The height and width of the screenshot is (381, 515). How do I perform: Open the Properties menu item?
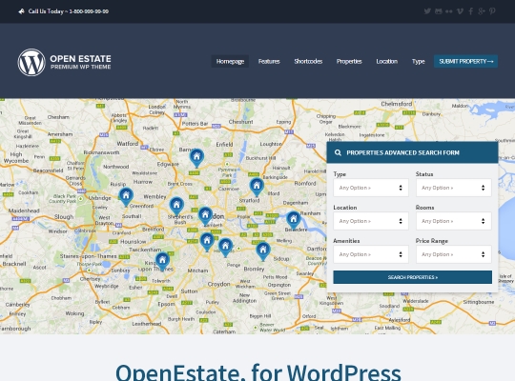[349, 61]
